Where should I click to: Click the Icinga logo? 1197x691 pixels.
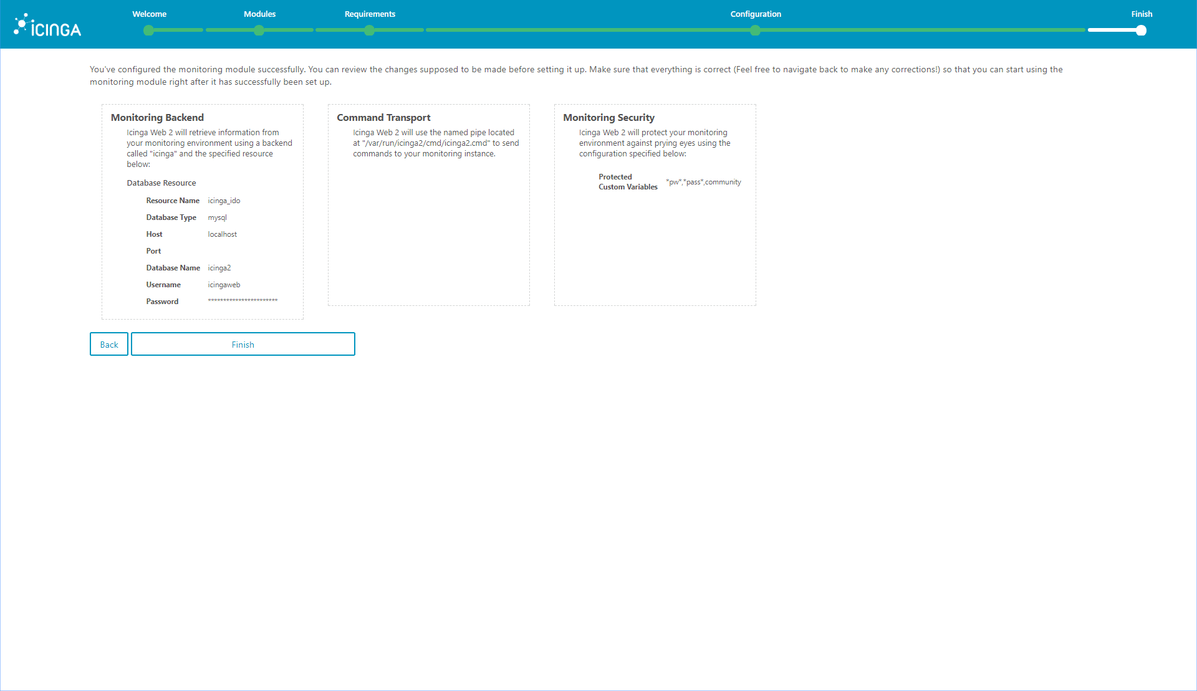[x=47, y=26]
